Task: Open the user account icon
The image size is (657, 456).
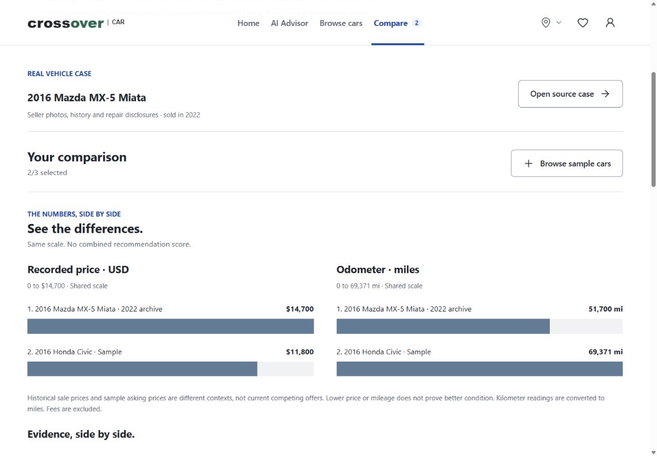Action: click(x=610, y=22)
